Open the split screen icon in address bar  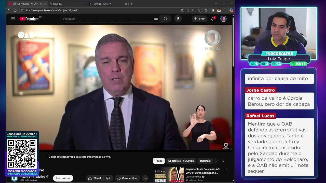pos(188,10)
